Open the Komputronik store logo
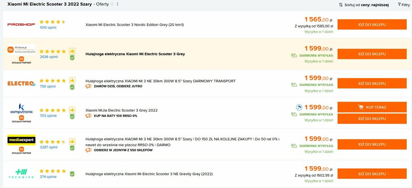The width and height of the screenshot is (412, 188). 21,109
